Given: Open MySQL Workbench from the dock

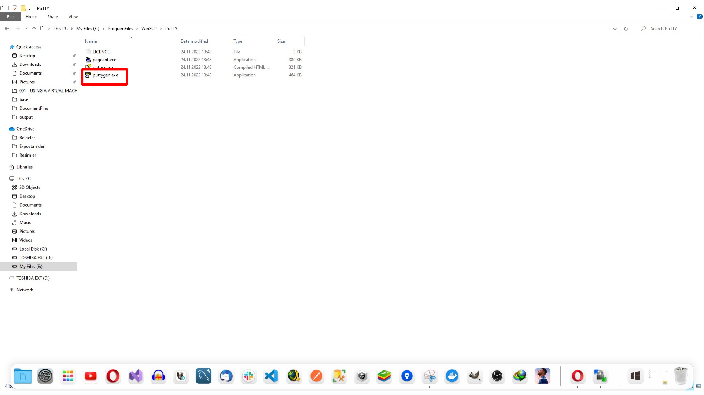Looking at the screenshot, I should click(x=203, y=376).
